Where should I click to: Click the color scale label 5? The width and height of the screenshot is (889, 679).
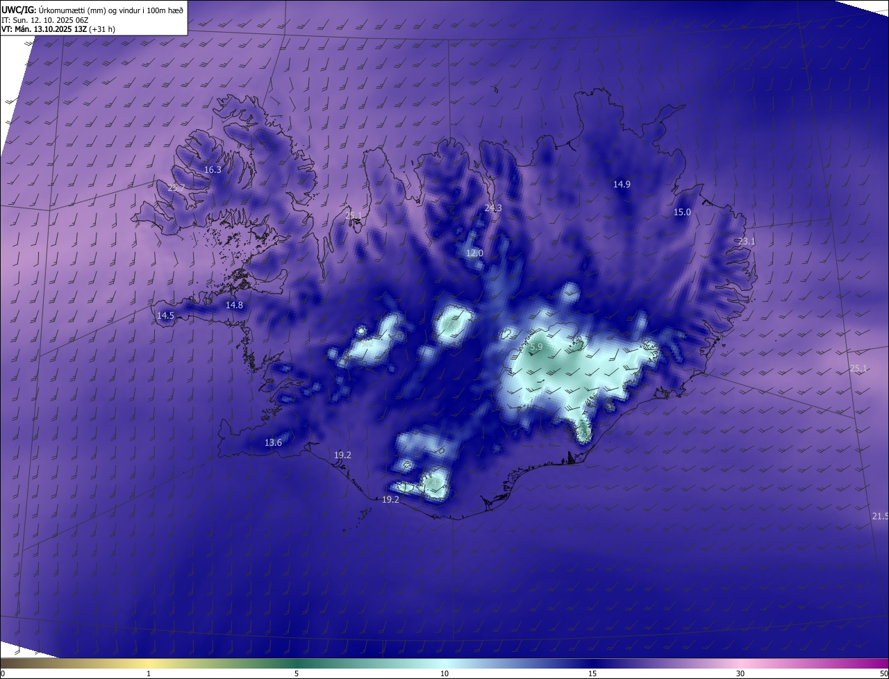point(297,673)
